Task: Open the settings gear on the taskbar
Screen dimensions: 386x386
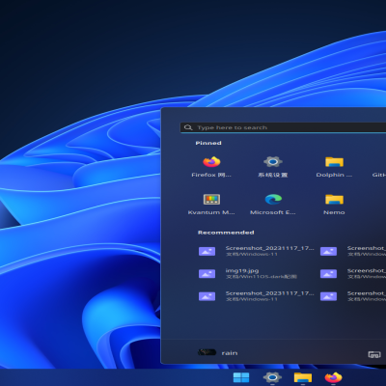Action: [272, 377]
